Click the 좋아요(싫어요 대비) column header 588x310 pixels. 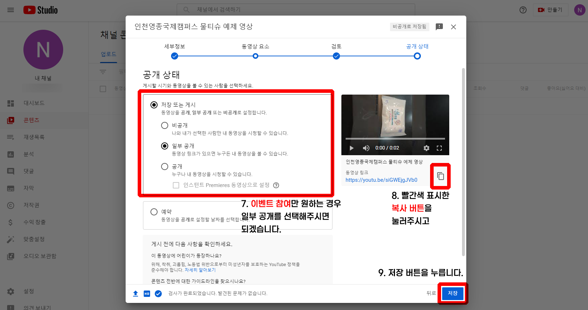(566, 88)
